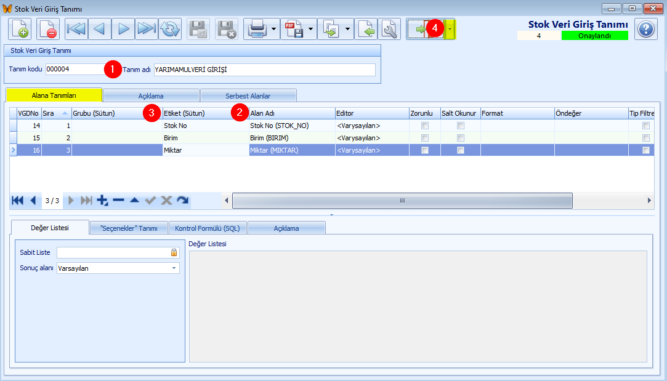Cancel edit with the navigator X icon
The height and width of the screenshot is (381, 667).
coord(166,200)
